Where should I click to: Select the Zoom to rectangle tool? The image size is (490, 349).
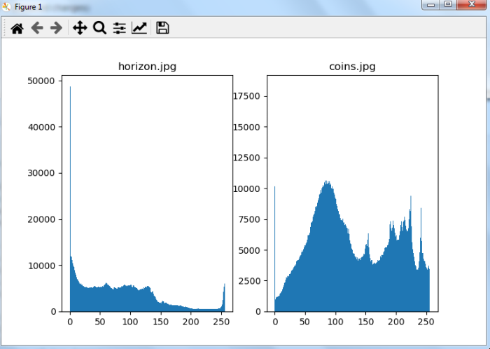tap(99, 28)
